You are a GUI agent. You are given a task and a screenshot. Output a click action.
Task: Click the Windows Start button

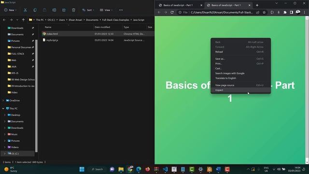(82, 169)
